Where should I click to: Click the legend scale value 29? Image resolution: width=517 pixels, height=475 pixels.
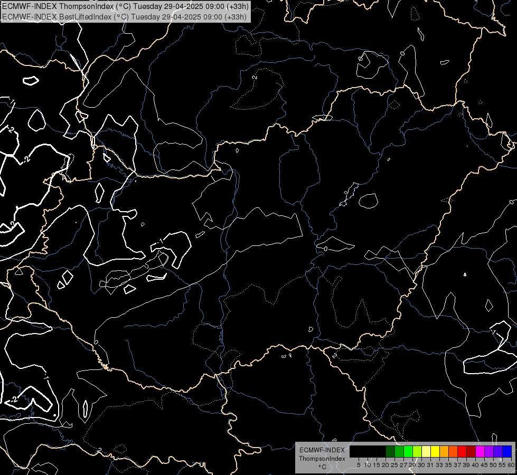tap(412, 465)
